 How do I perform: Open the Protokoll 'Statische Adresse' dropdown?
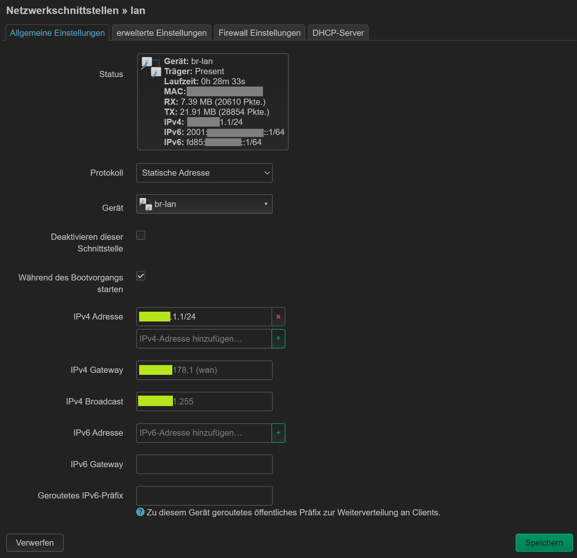[204, 173]
